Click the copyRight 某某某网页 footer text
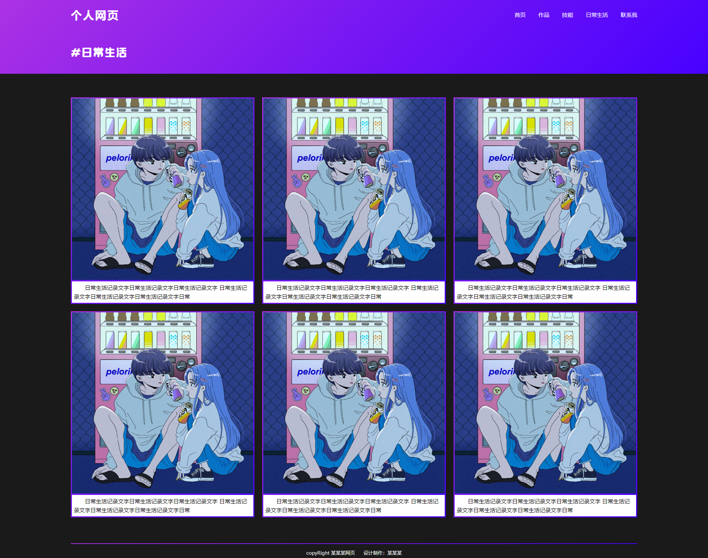The image size is (708, 558). [x=330, y=553]
